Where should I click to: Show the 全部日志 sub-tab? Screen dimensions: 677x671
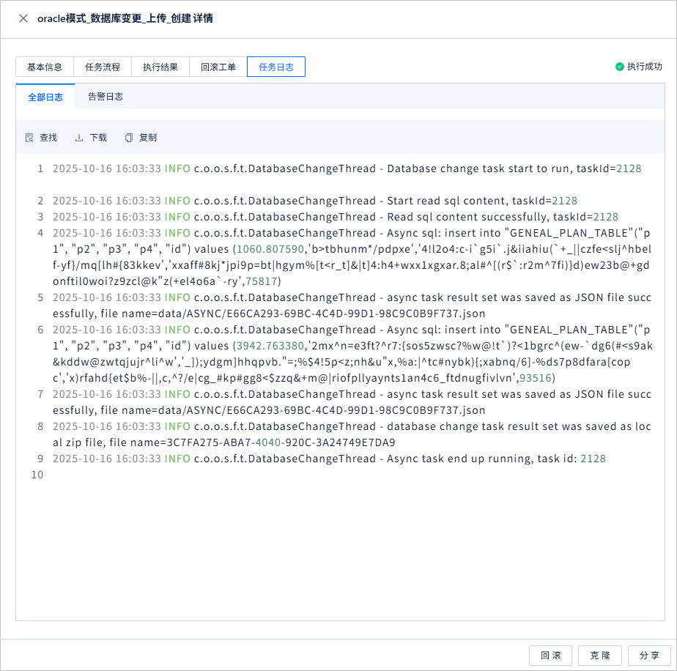point(45,97)
